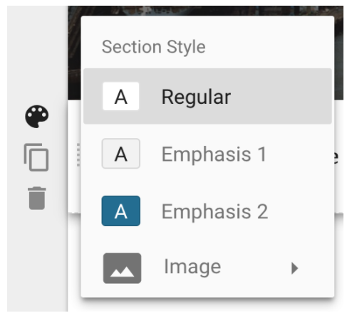Viewport: 352px width, 313px height.
Task: Choose the Emphasis 1 style label
Action: 214,154
